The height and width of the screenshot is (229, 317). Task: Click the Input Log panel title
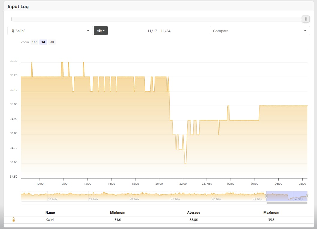point(18,6)
